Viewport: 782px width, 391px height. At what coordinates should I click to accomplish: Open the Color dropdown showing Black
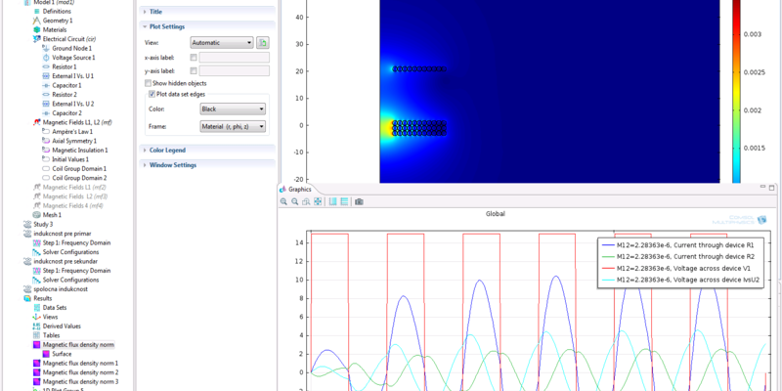click(233, 109)
